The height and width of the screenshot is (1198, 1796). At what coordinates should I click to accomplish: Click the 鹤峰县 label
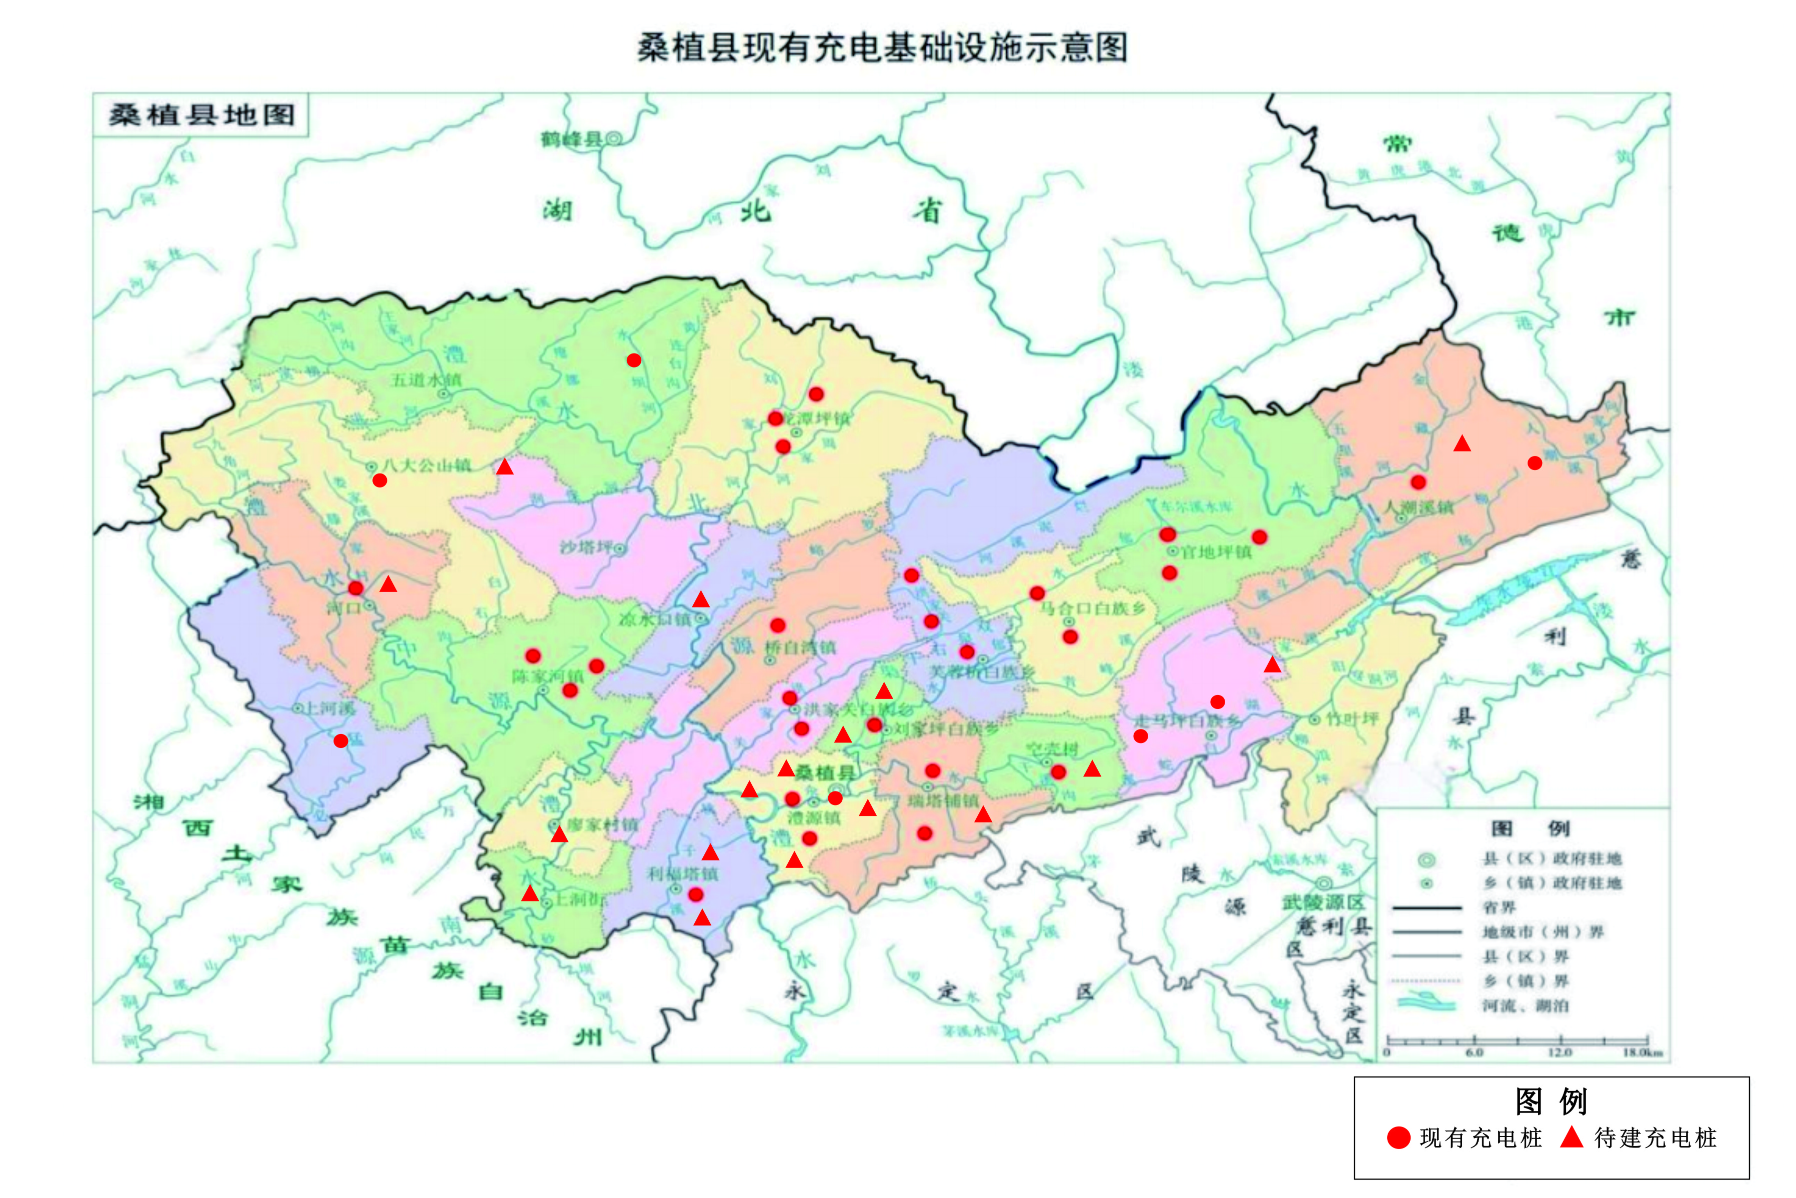point(571,139)
